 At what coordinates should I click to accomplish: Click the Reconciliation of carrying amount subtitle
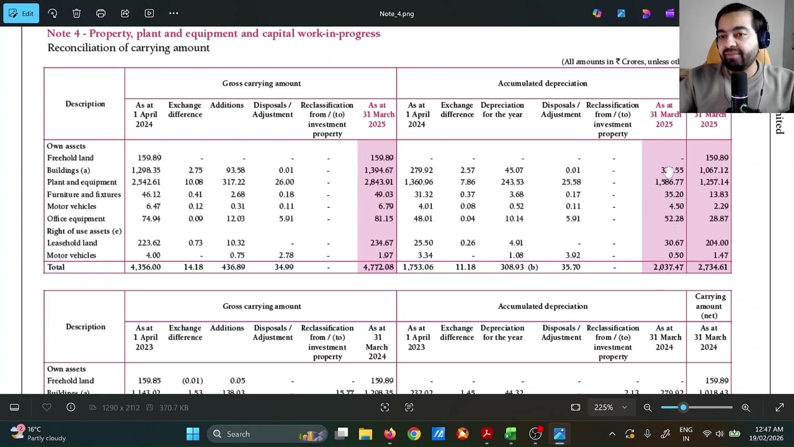(128, 48)
